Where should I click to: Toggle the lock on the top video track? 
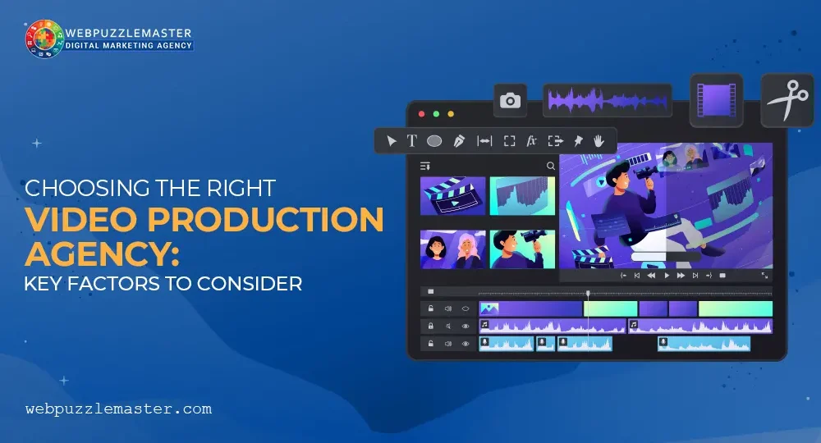tap(430, 309)
